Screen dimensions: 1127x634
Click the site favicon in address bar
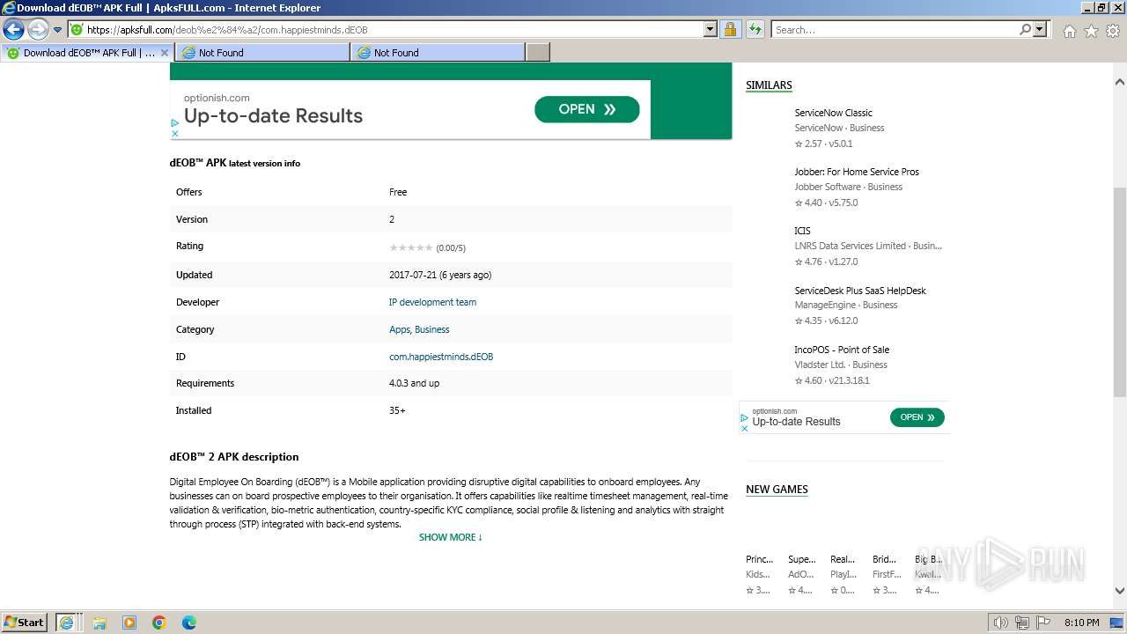tap(77, 30)
